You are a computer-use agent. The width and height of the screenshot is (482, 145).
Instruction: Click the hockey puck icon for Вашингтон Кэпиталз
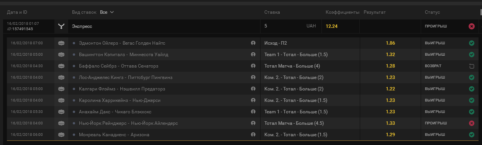coord(61,55)
